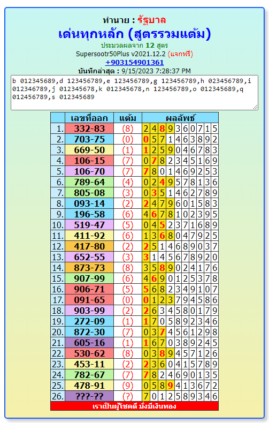Click the (4) score in row 6
The width and height of the screenshot is (269, 423).
pos(128,182)
